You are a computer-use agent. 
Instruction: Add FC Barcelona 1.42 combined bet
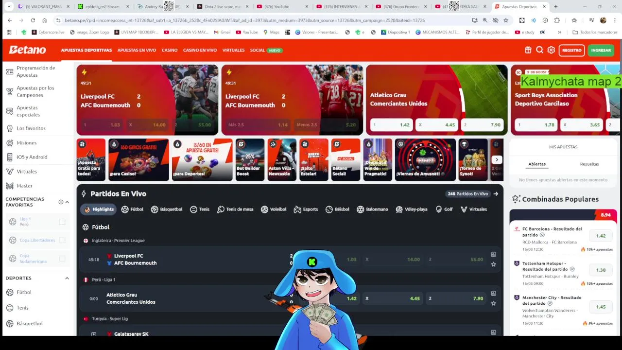click(x=601, y=236)
